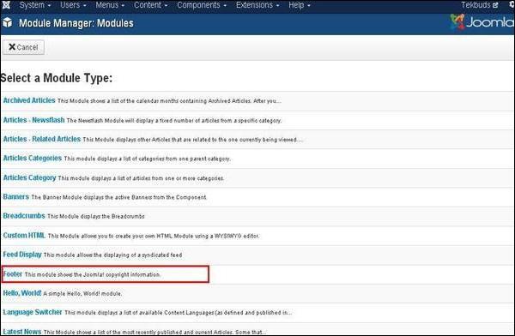515x336 pixels.
Task: Open the Extensions menu
Action: (x=257, y=5)
